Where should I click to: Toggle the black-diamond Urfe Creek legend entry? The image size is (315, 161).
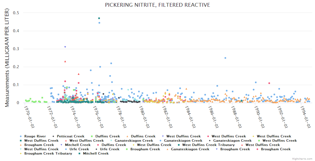coord(110,149)
